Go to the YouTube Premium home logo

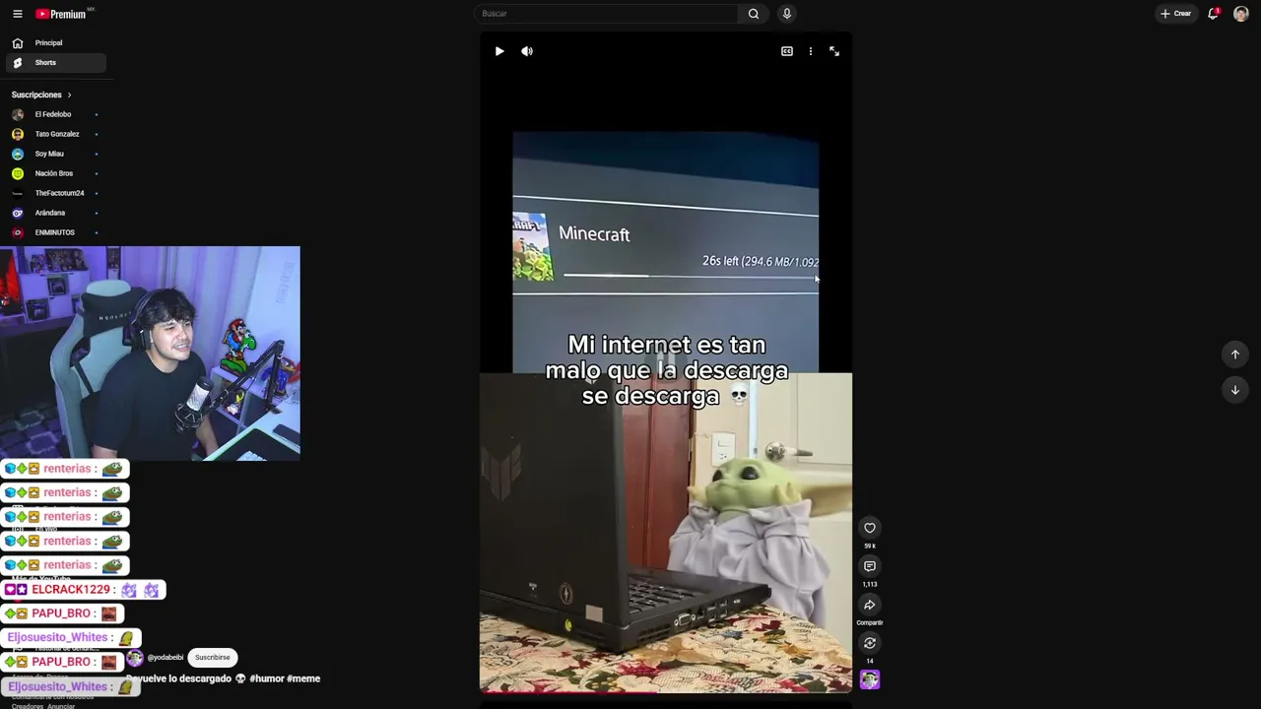[x=61, y=14]
